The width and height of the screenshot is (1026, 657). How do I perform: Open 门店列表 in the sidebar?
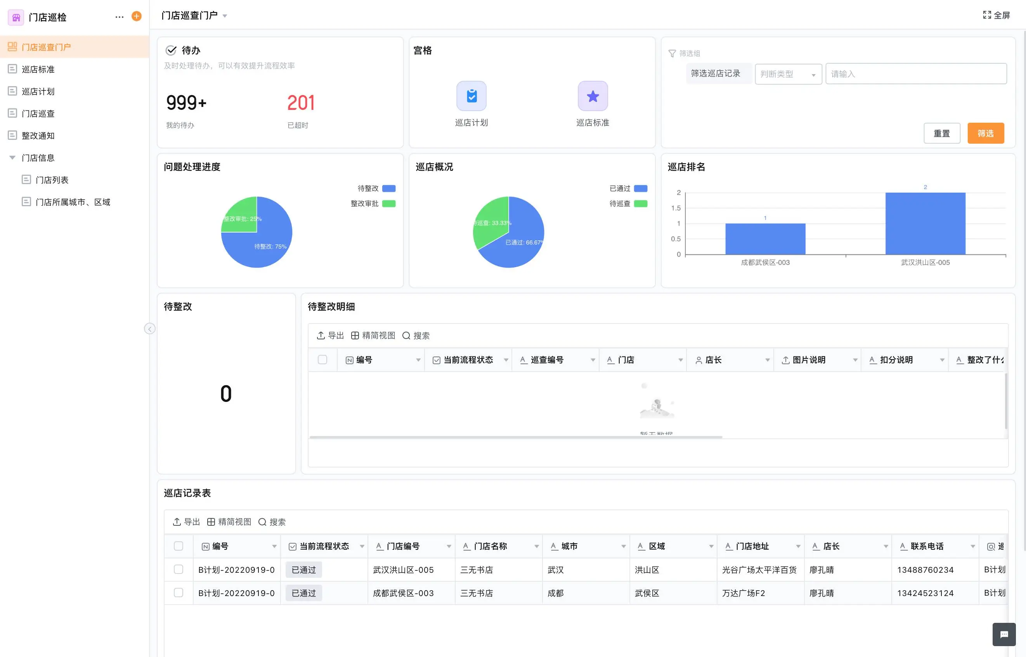tap(52, 180)
